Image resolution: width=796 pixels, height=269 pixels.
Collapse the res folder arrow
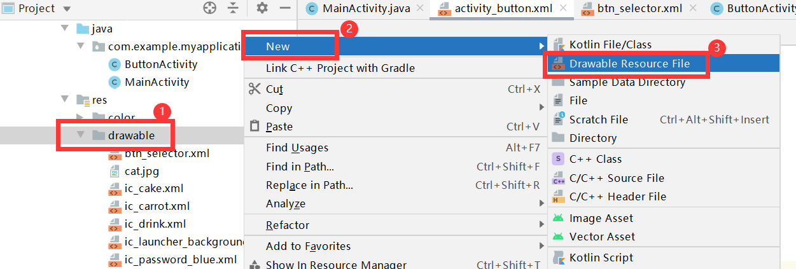tap(64, 99)
